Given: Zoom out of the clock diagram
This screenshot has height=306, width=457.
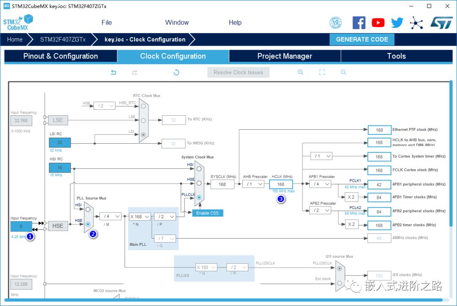Looking at the screenshot, I should pyautogui.click(x=343, y=72).
